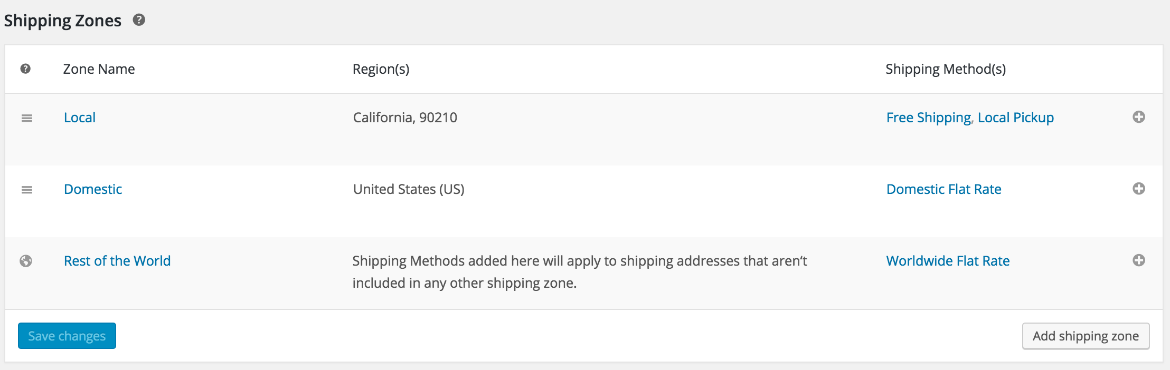The image size is (1170, 370).
Task: Click the Zone Name column header
Action: pyautogui.click(x=99, y=69)
